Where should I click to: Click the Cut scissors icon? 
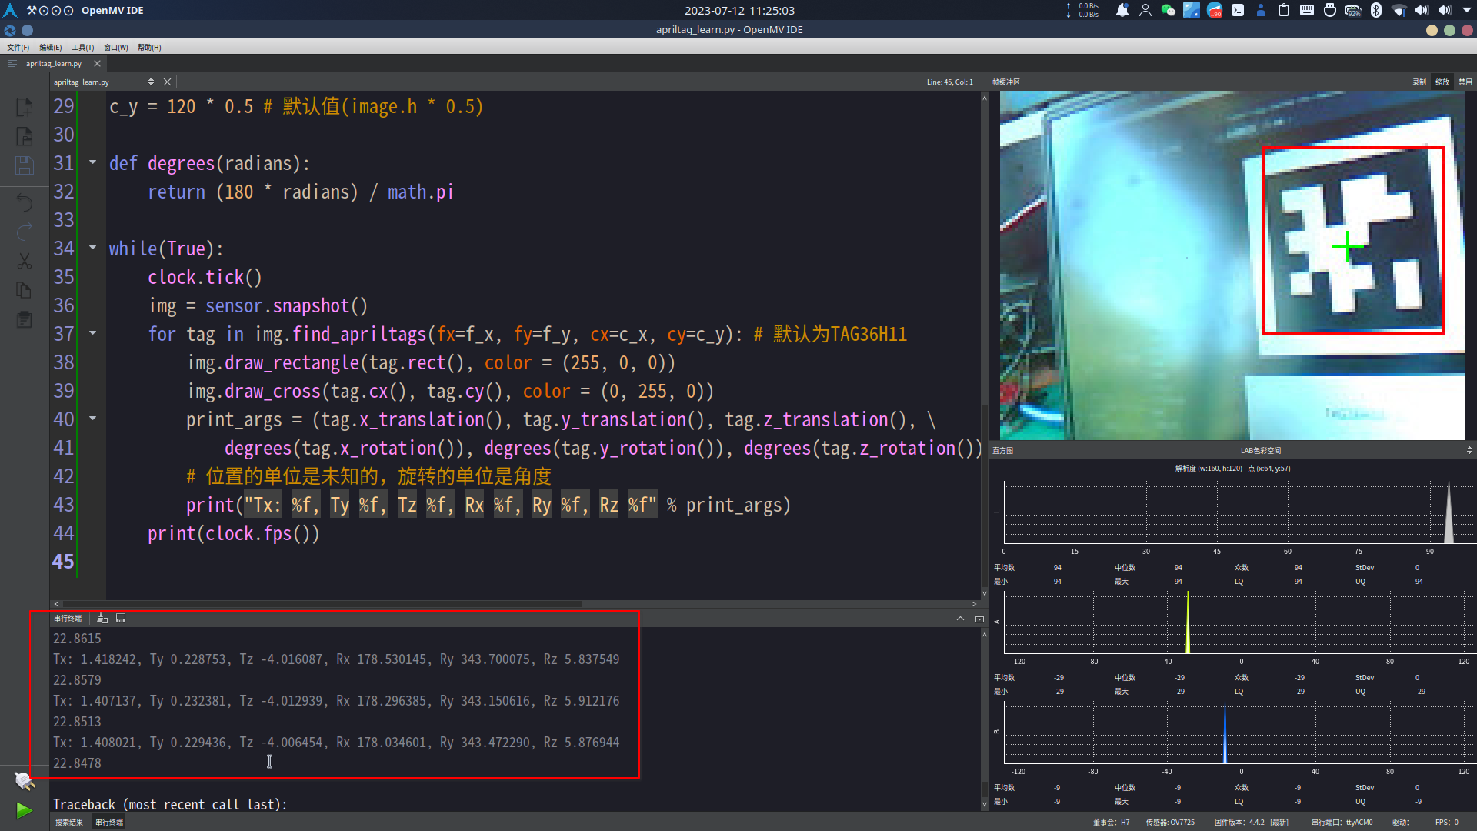[25, 262]
